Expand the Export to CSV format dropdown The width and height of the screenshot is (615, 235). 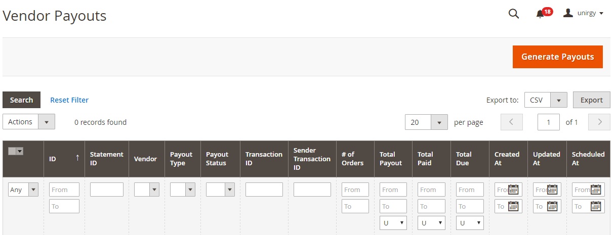pos(558,100)
